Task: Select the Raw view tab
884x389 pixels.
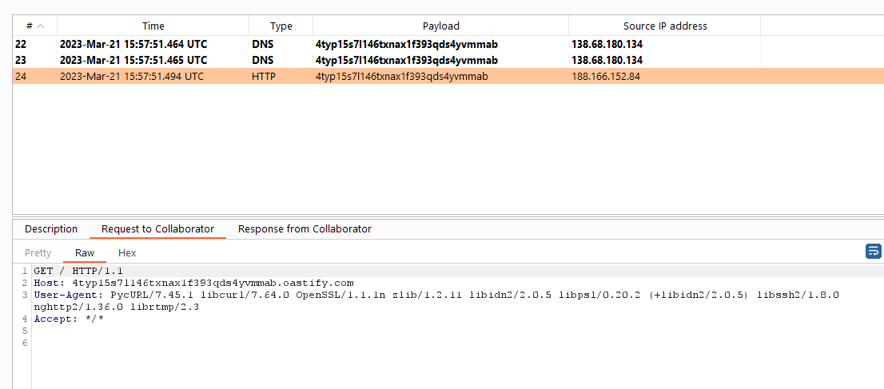Action: pyautogui.click(x=85, y=253)
